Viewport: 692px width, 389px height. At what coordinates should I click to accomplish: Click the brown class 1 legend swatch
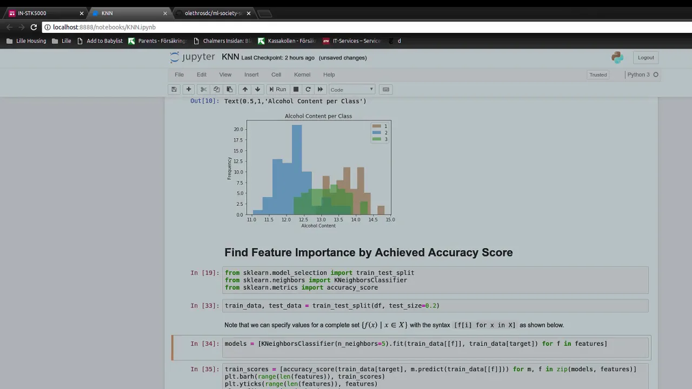click(x=376, y=126)
